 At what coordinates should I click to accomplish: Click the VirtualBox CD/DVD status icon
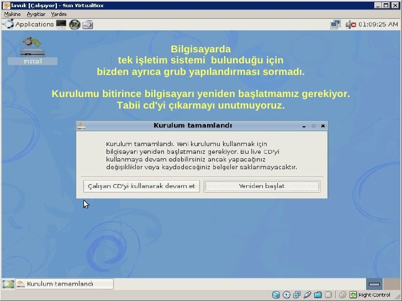pyautogui.click(x=287, y=295)
